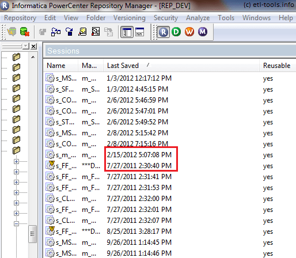This screenshot has width=296, height=258.
Task: Click the grayed-out stacked squares toolbar icon
Action: tap(43, 32)
